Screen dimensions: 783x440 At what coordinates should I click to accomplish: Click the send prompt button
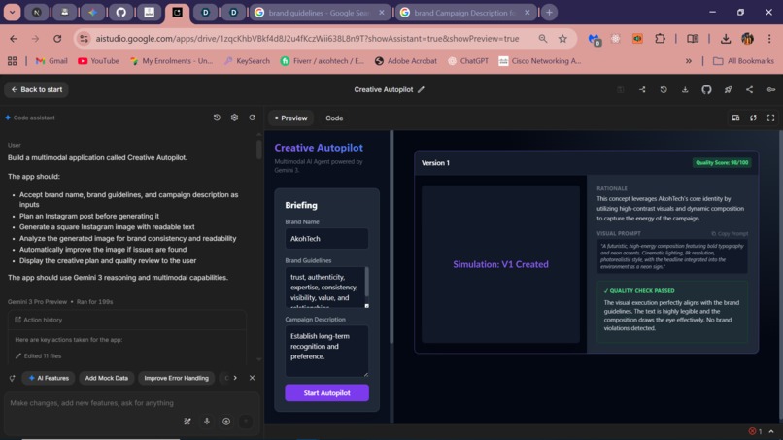click(x=246, y=422)
